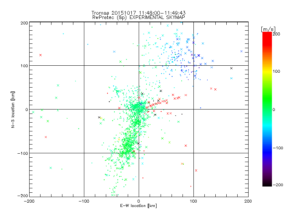Select the subtitle "RwPretec (8p) EXPERIMENTAL SKYMAP"
Viewport: 292px width, 219px height.
pyautogui.click(x=139, y=18)
